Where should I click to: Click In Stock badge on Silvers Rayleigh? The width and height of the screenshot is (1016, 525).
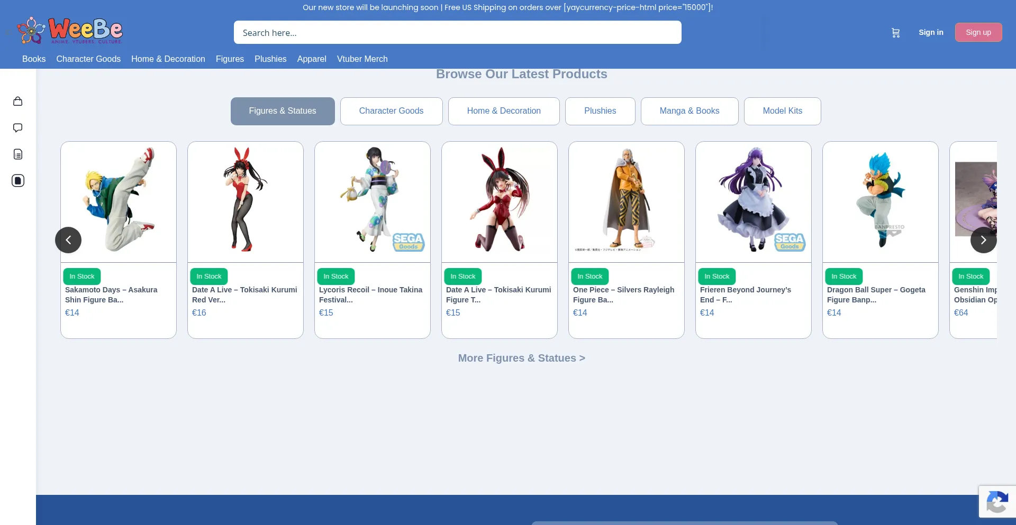pos(590,277)
